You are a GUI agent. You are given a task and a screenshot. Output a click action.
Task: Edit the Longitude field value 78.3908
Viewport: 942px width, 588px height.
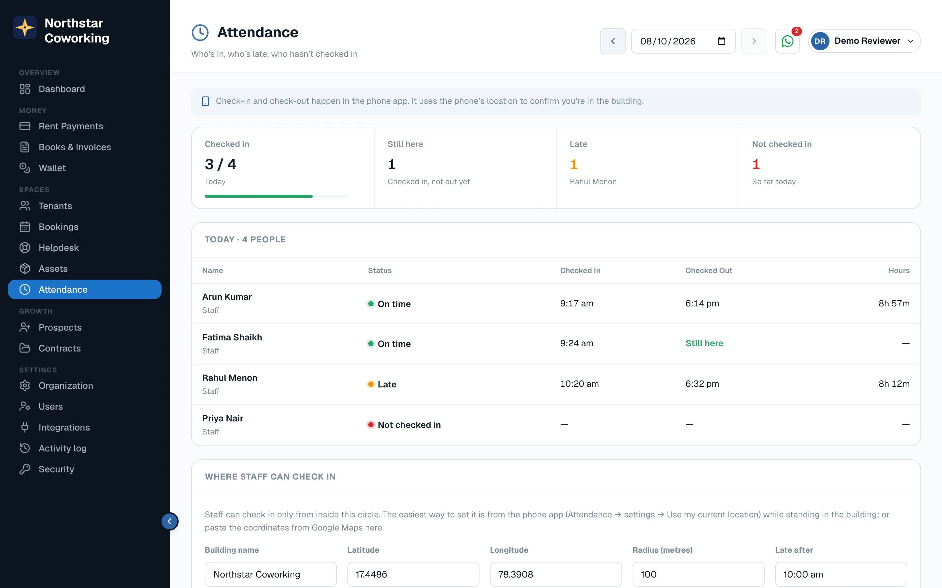(x=555, y=574)
